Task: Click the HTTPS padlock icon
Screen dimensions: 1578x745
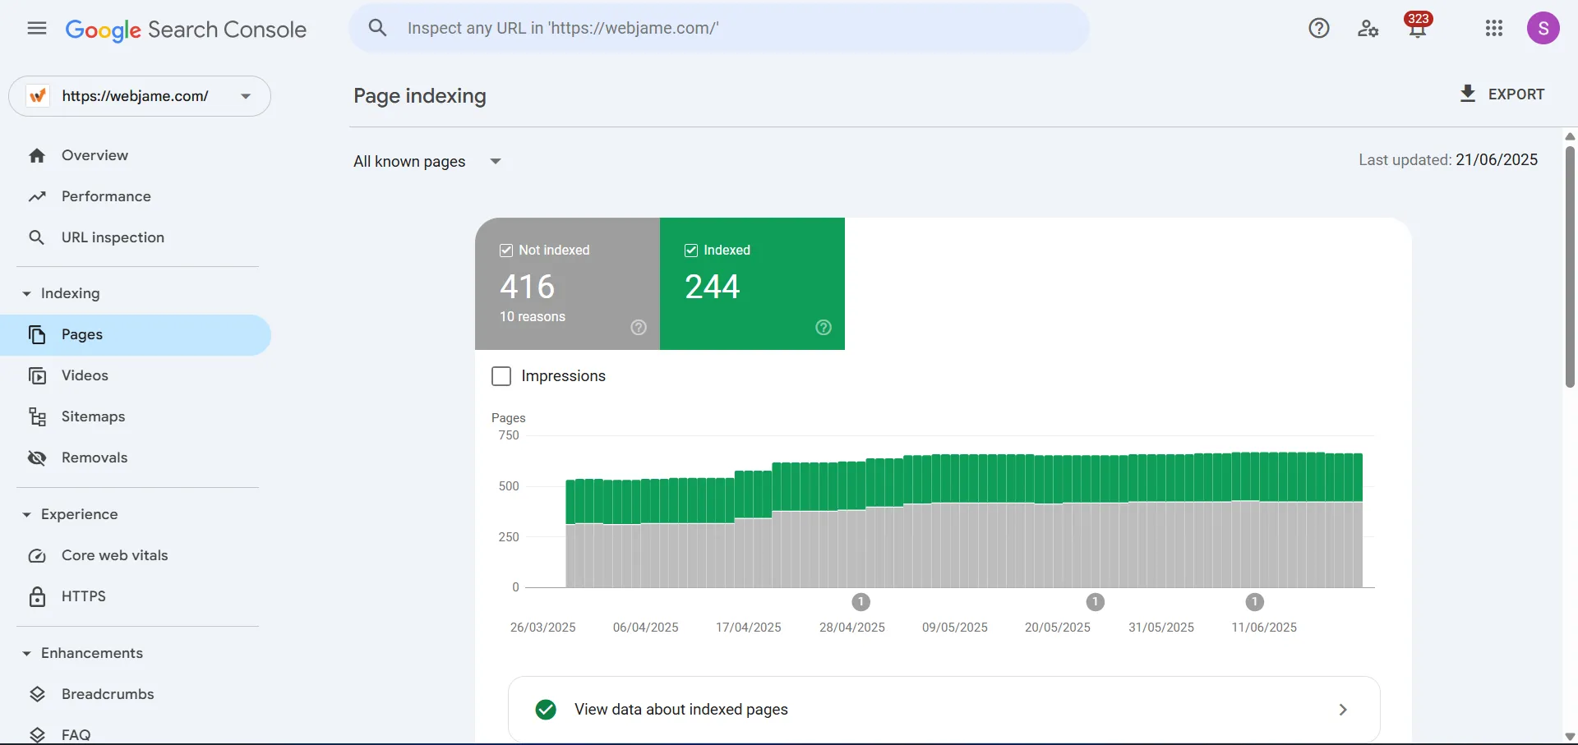Action: [37, 596]
